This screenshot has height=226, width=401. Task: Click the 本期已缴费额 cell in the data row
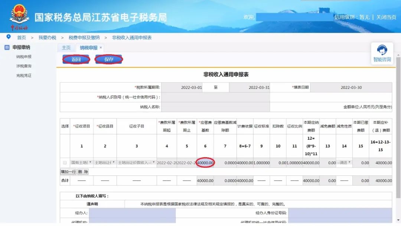[x=361, y=163]
